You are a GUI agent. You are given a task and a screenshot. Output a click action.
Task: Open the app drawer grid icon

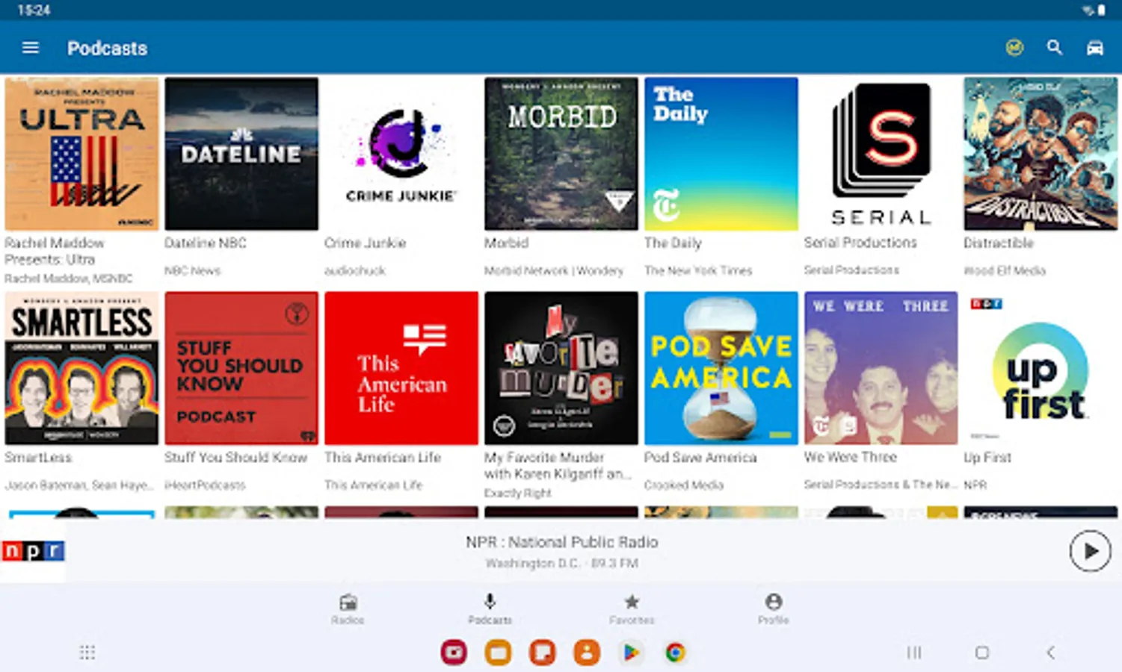pyautogui.click(x=87, y=653)
